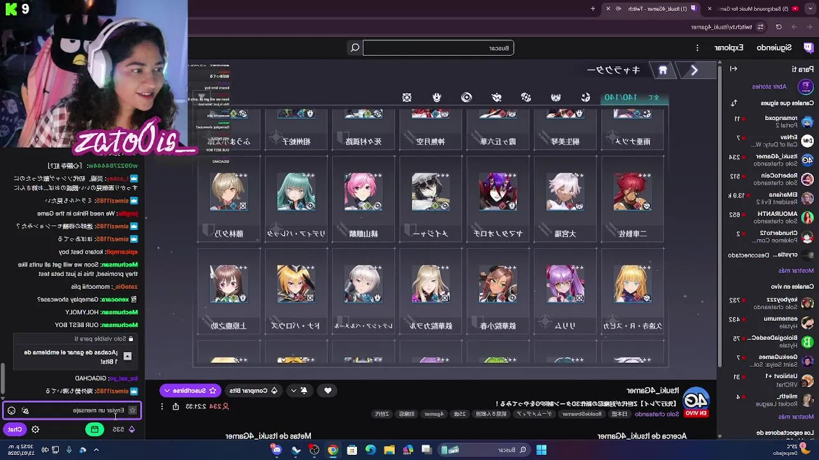Open Steam from the taskbar
The width and height of the screenshot is (819, 460).
(x=296, y=450)
